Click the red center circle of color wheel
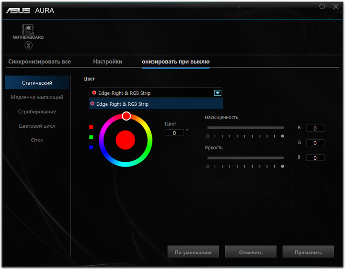The width and height of the screenshot is (345, 269). [126, 140]
